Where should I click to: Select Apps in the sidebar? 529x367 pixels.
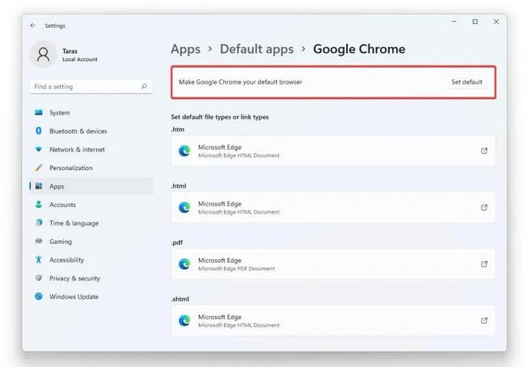[x=91, y=186]
